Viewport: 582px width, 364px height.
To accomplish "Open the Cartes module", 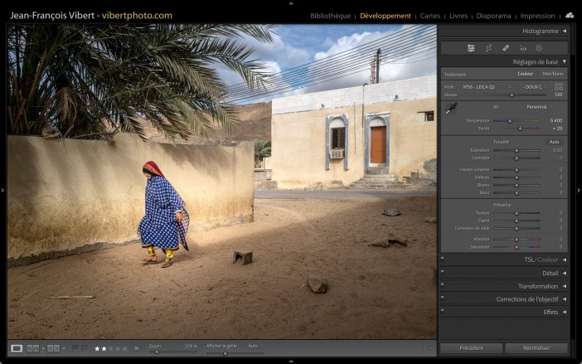I will click(430, 16).
